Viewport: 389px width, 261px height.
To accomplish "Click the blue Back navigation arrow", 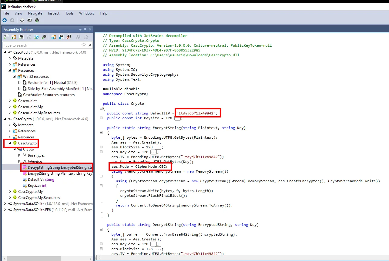I will (5, 20).
